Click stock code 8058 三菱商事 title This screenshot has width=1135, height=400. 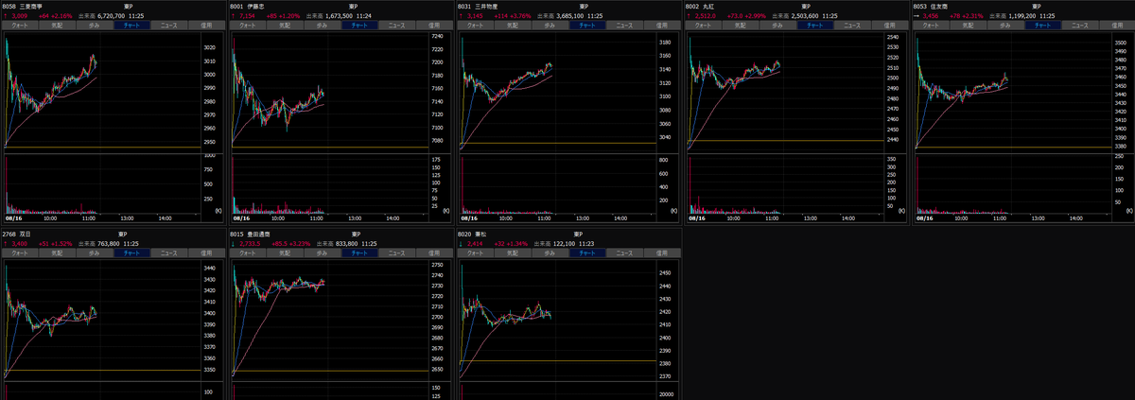click(x=21, y=6)
